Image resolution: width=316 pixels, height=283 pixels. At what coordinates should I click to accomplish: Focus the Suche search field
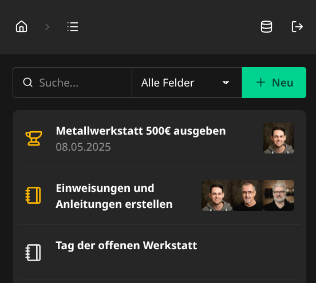72,82
